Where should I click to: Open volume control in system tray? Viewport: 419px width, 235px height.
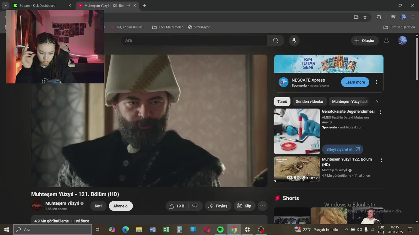click(x=360, y=229)
